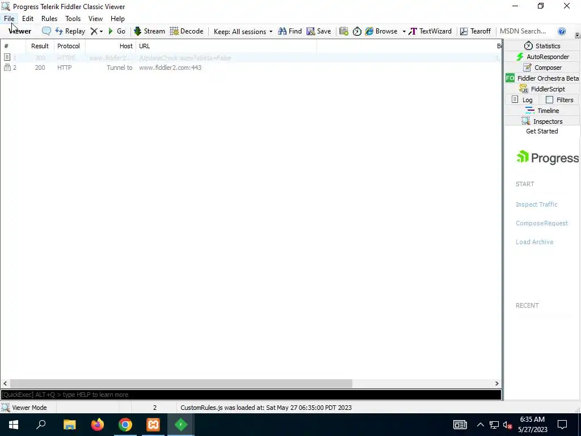The image size is (581, 436).
Task: Click the scroll left arrow
Action: [x=5, y=383]
